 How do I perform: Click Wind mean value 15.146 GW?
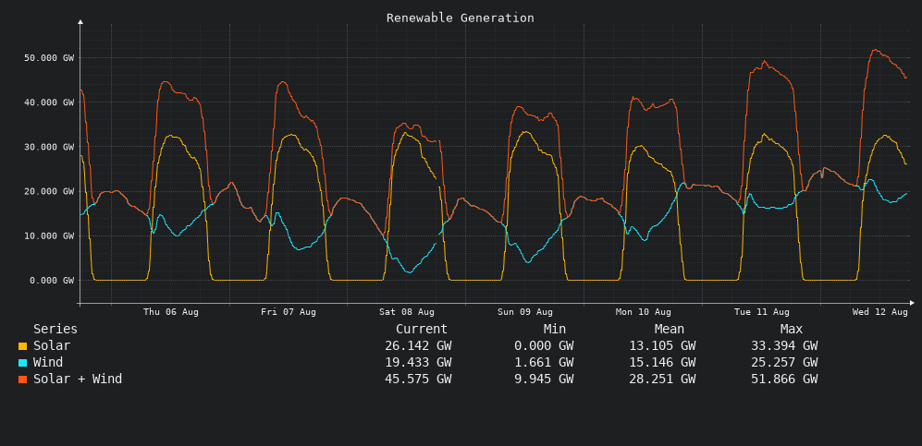point(662,362)
